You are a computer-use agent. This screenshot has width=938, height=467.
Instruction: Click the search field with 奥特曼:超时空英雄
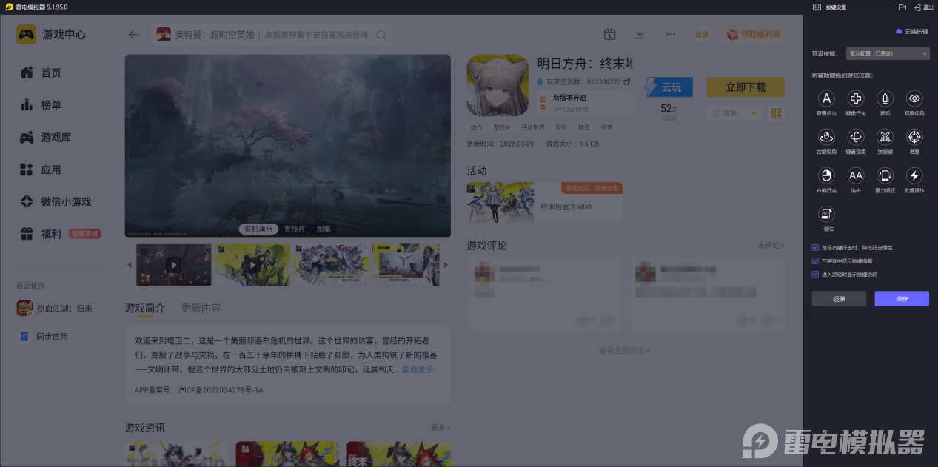click(272, 35)
